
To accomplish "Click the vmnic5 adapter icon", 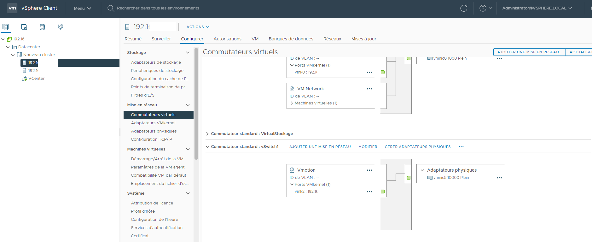I will click(x=430, y=178).
